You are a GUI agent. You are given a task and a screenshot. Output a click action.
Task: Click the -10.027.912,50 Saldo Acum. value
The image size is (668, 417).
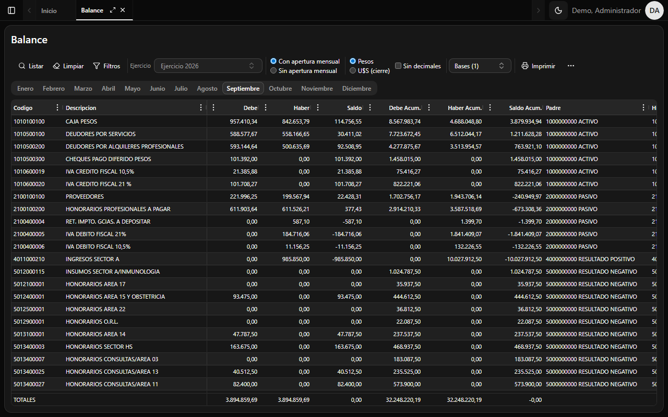click(523, 259)
